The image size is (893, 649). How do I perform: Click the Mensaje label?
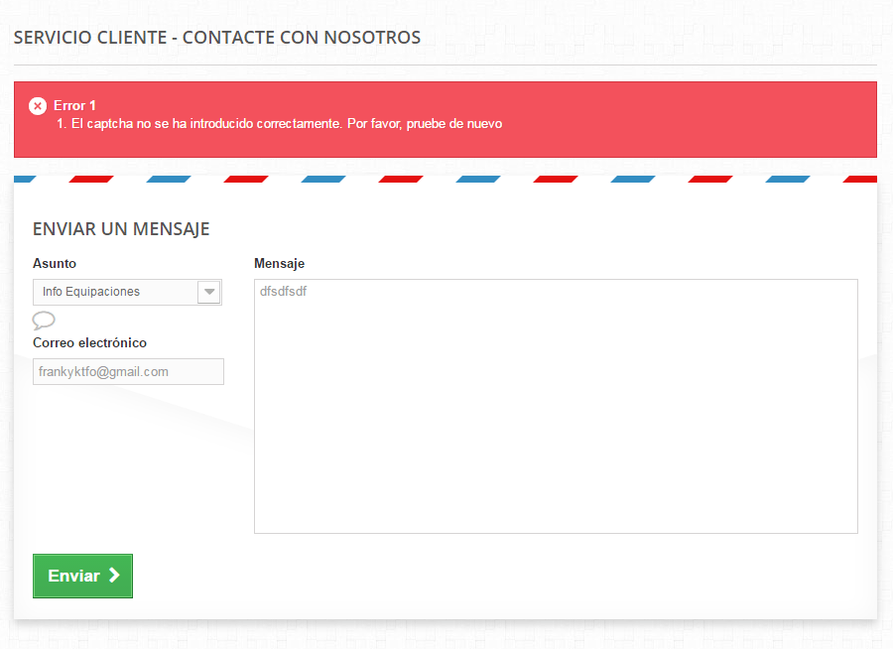279,263
